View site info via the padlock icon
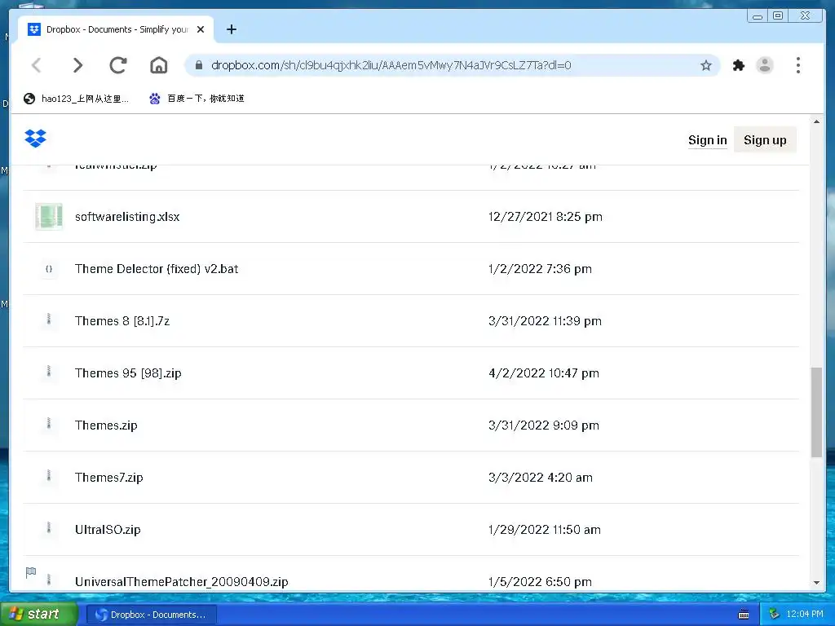The image size is (835, 626). click(x=199, y=65)
